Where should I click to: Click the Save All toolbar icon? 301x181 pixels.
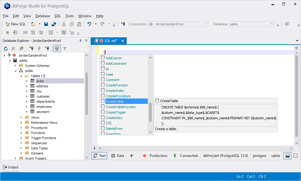coord(54,24)
